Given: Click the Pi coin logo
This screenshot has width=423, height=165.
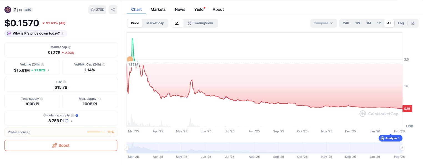Looking at the screenshot, I should pos(7,9).
